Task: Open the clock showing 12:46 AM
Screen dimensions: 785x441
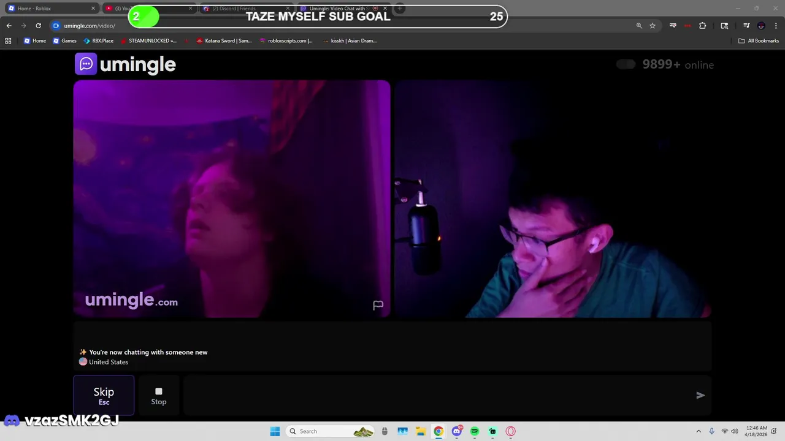Action: point(756,431)
